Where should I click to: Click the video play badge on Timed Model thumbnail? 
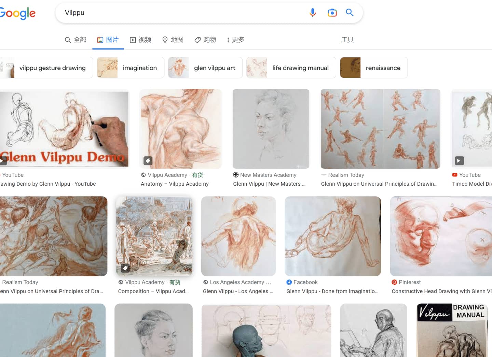(x=459, y=160)
